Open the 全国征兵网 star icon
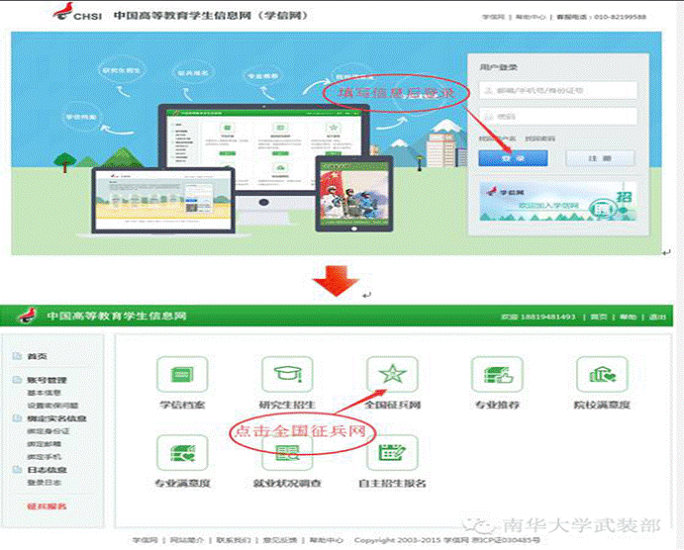This screenshot has width=684, height=550. coord(391,376)
